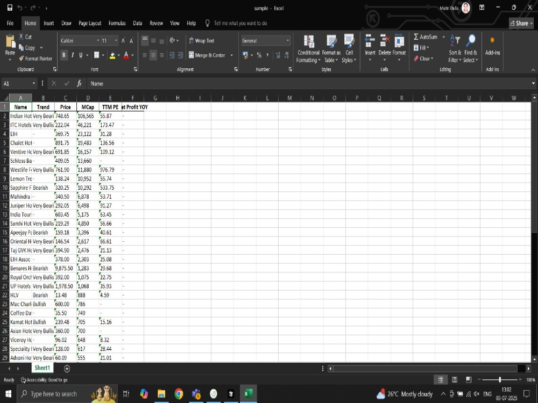Expand Merge & Center dropdown arrow

[x=231, y=55]
